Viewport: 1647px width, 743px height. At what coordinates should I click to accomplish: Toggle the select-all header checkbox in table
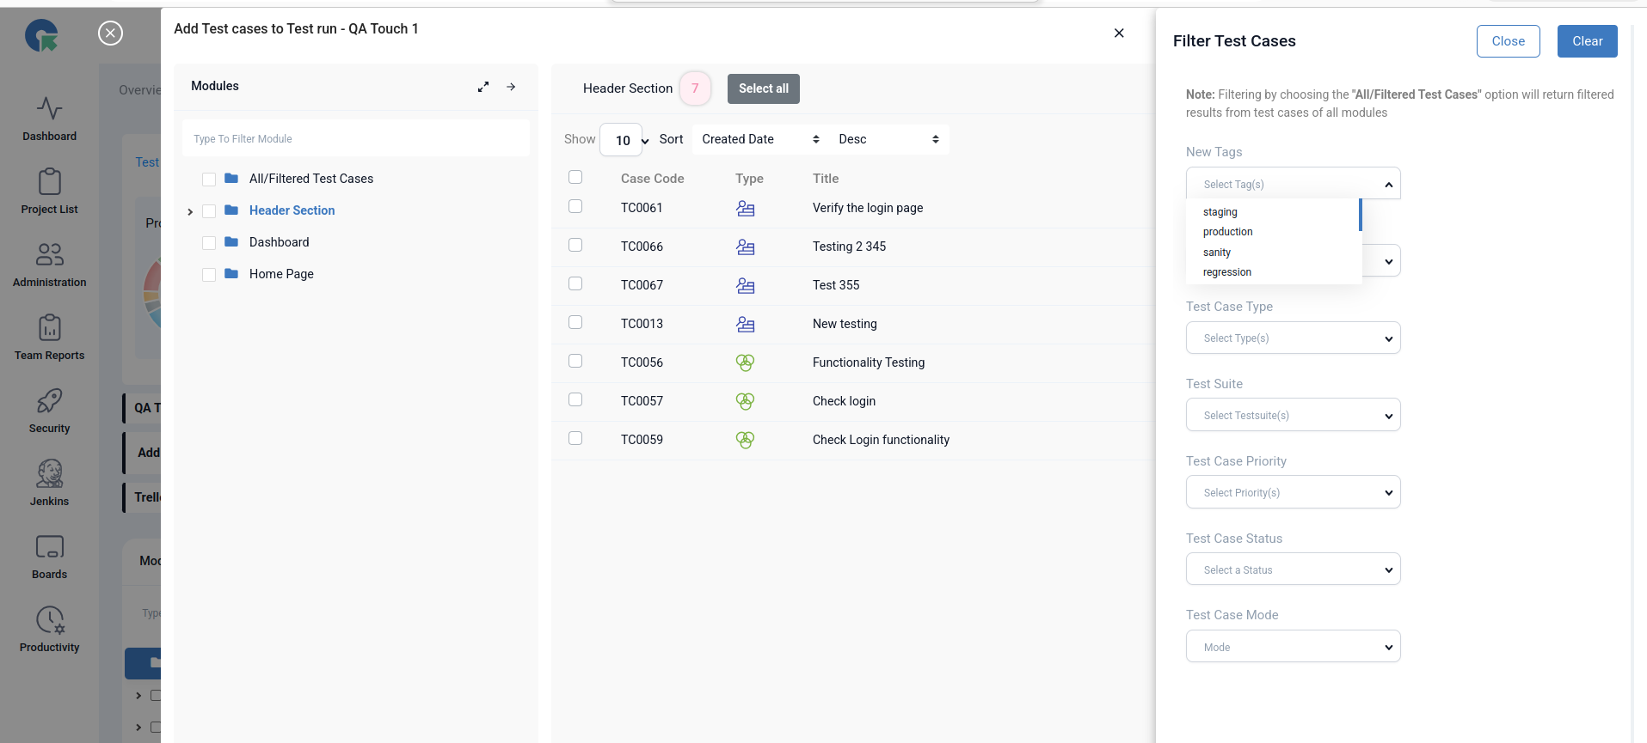coord(575,177)
